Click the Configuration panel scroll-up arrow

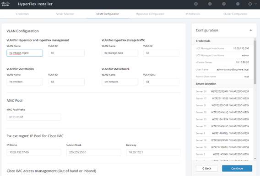255,39
